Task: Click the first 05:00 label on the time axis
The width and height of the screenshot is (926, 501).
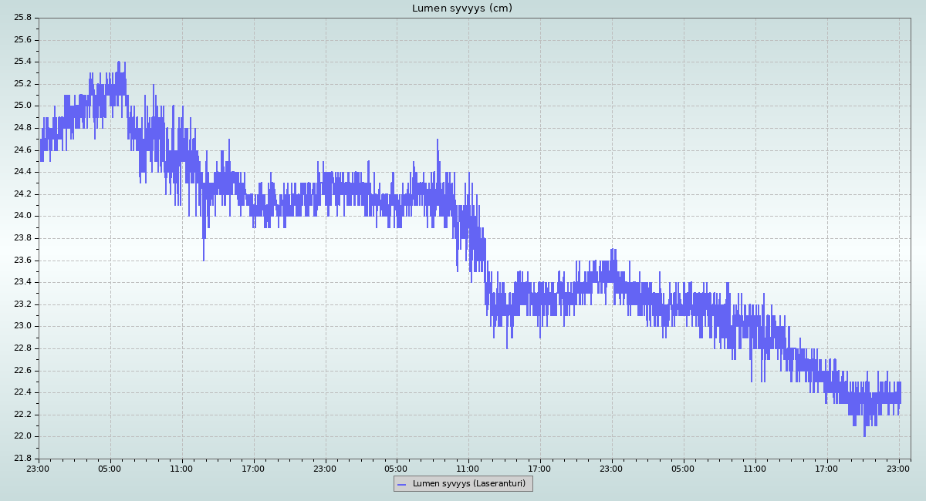Action: (x=110, y=468)
